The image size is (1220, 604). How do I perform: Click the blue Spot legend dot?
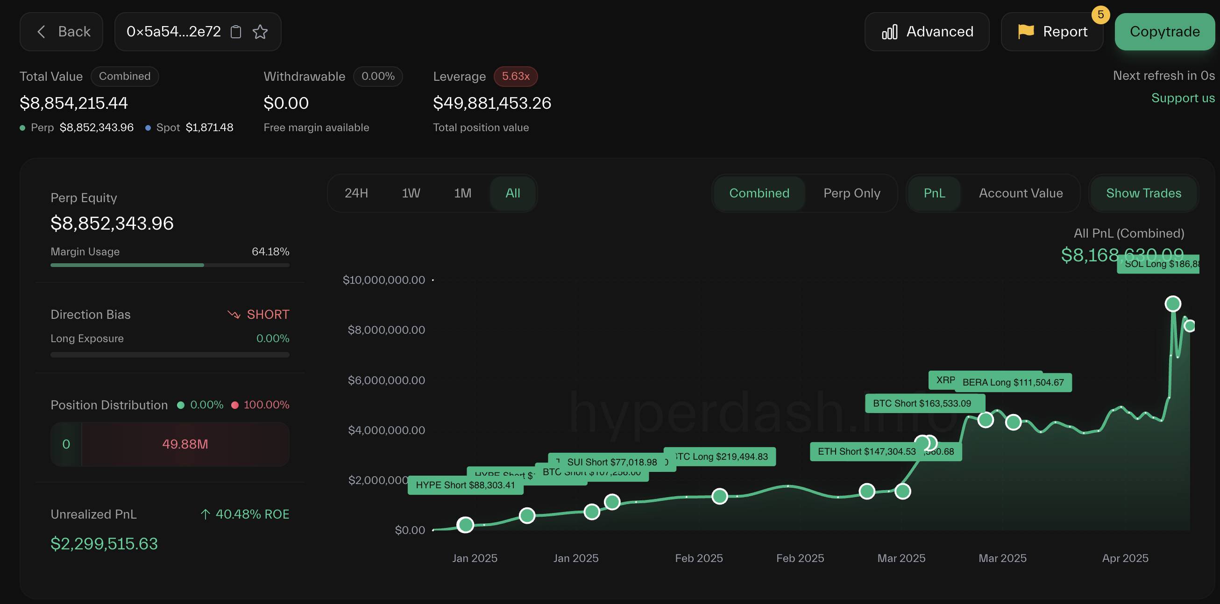click(x=148, y=127)
